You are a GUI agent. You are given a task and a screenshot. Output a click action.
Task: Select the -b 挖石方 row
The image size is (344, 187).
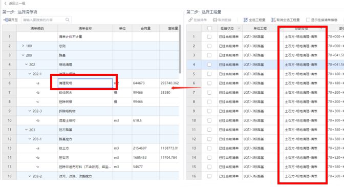pos(91,157)
